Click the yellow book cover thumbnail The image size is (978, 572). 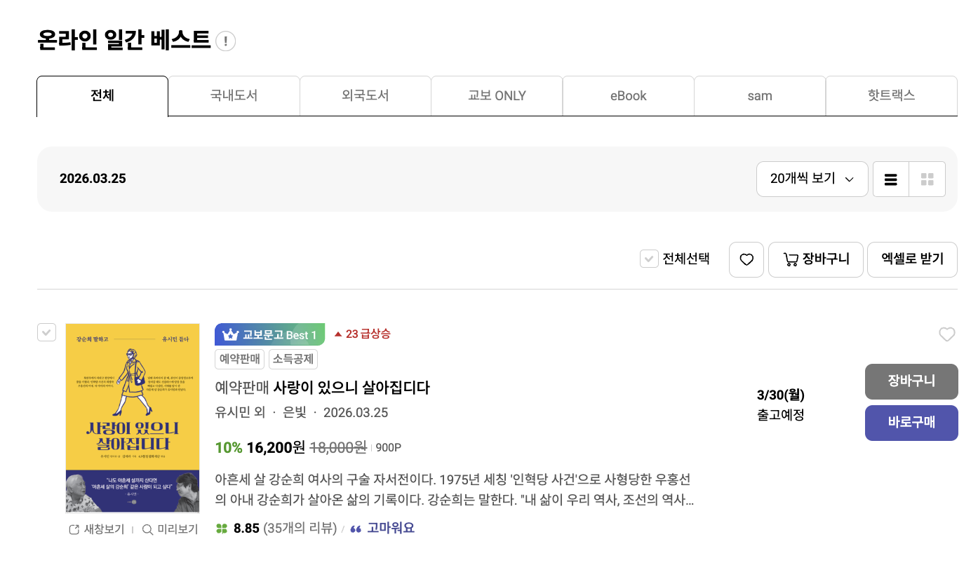coord(133,418)
